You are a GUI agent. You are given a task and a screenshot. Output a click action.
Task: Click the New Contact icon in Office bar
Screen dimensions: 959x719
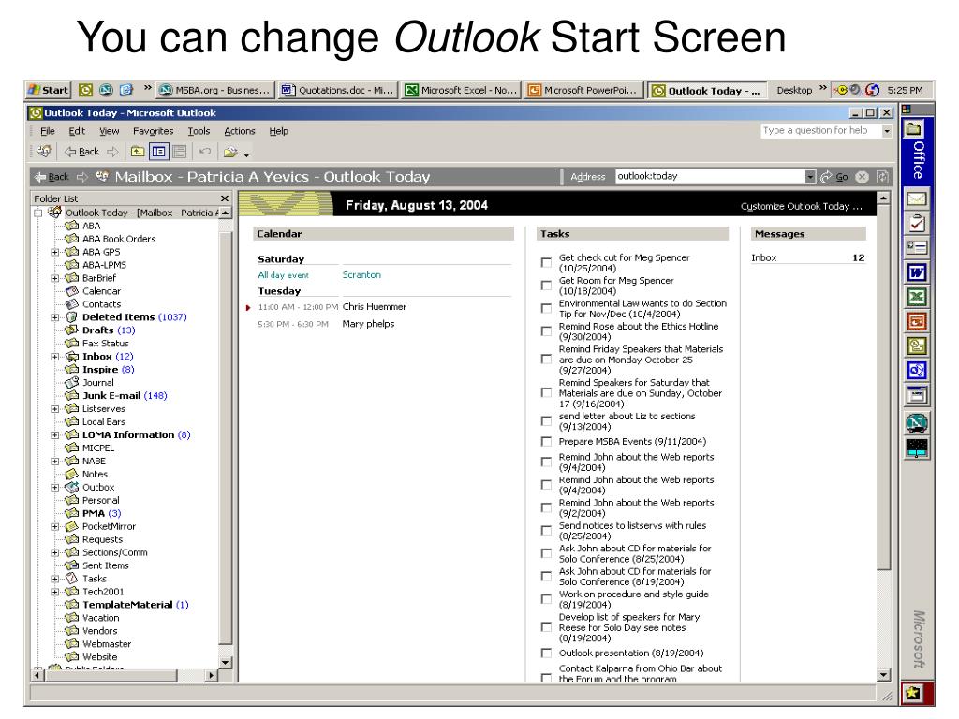click(916, 247)
